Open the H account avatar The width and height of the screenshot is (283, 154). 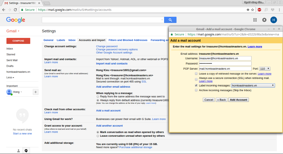point(274,20)
